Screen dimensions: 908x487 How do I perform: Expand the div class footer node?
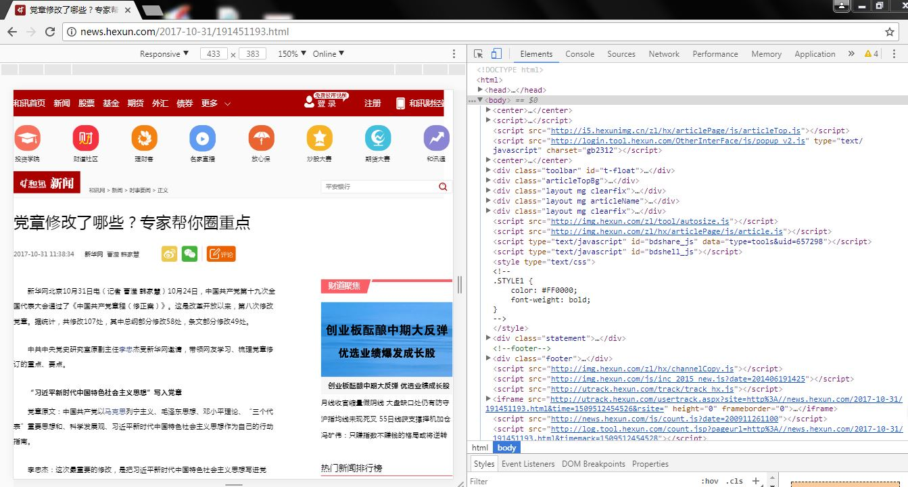(489, 358)
